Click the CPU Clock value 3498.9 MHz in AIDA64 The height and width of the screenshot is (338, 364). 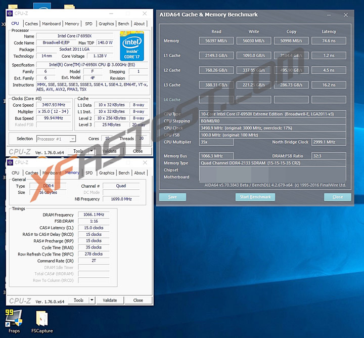pyautogui.click(x=272, y=128)
